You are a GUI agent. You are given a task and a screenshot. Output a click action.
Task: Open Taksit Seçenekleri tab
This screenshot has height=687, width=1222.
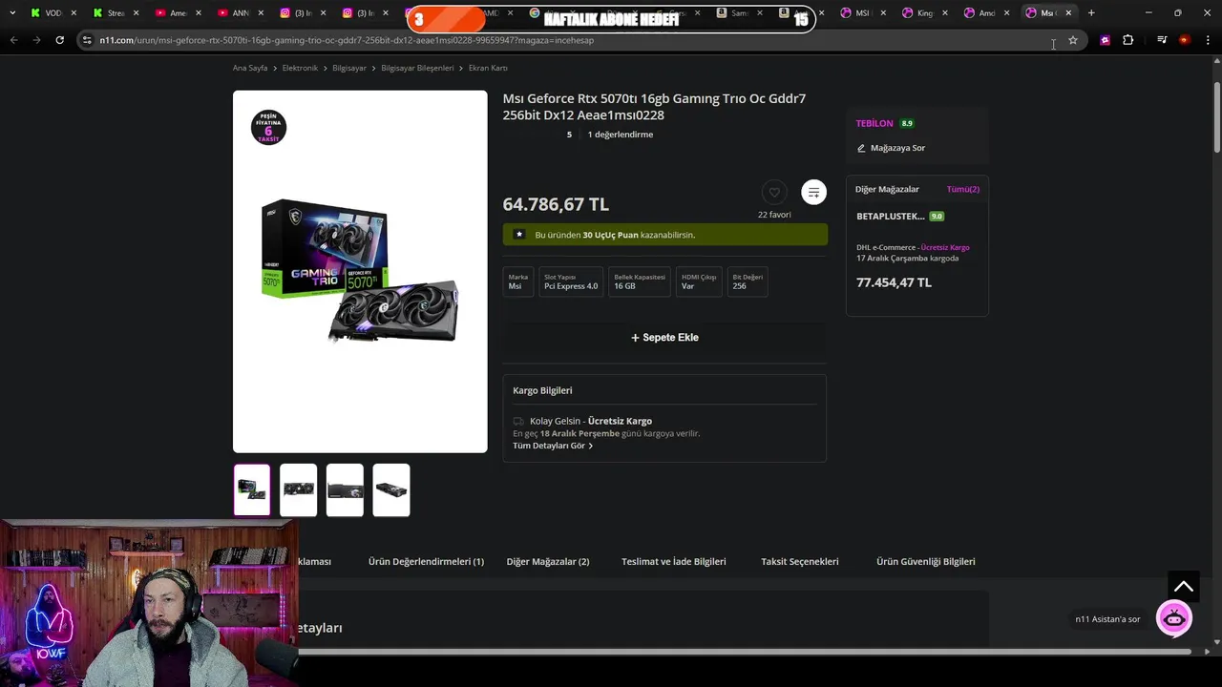coord(800,561)
